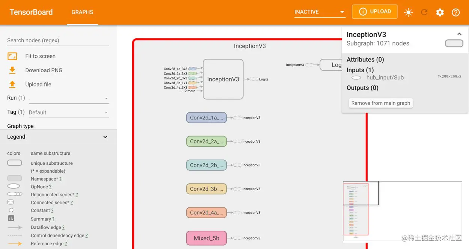
Task: Open the Constant help question mark link
Action: pos(52,210)
